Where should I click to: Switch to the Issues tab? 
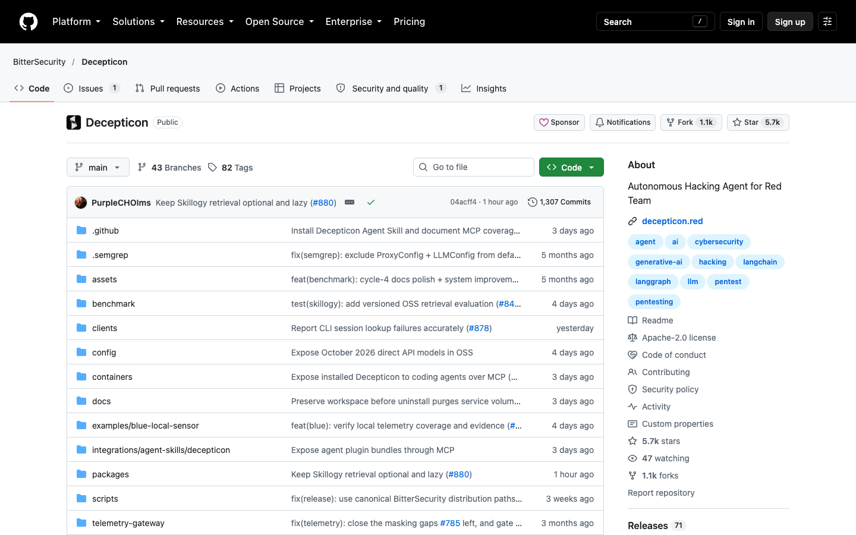coord(92,89)
